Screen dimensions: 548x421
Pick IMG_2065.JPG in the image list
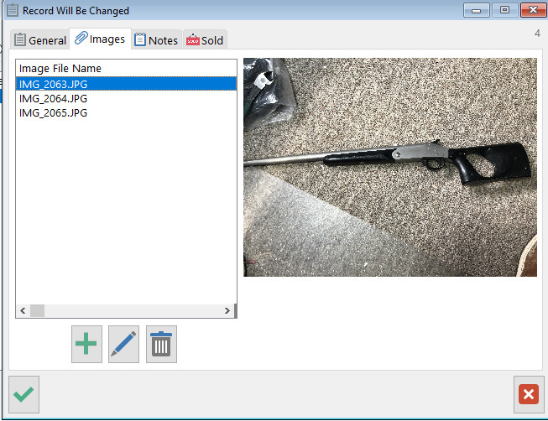click(126, 113)
